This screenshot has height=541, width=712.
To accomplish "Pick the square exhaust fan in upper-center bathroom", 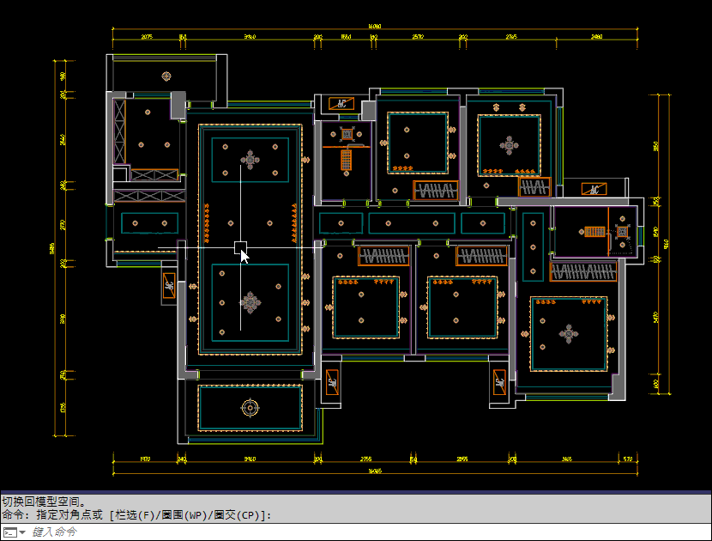I will [347, 134].
